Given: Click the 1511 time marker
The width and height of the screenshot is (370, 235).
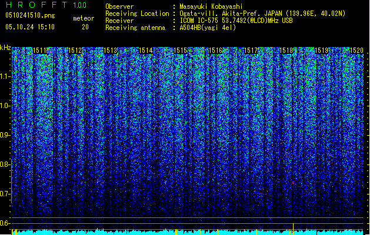Looking at the screenshot, I should [x=39, y=51].
